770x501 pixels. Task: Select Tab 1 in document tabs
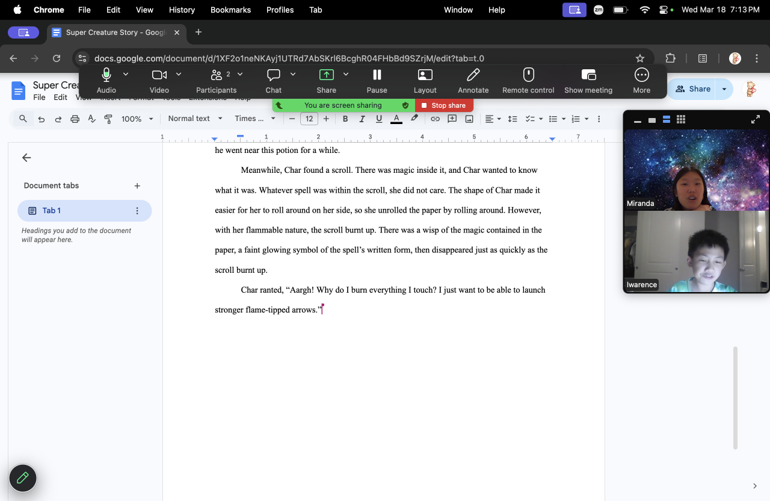coord(84,211)
